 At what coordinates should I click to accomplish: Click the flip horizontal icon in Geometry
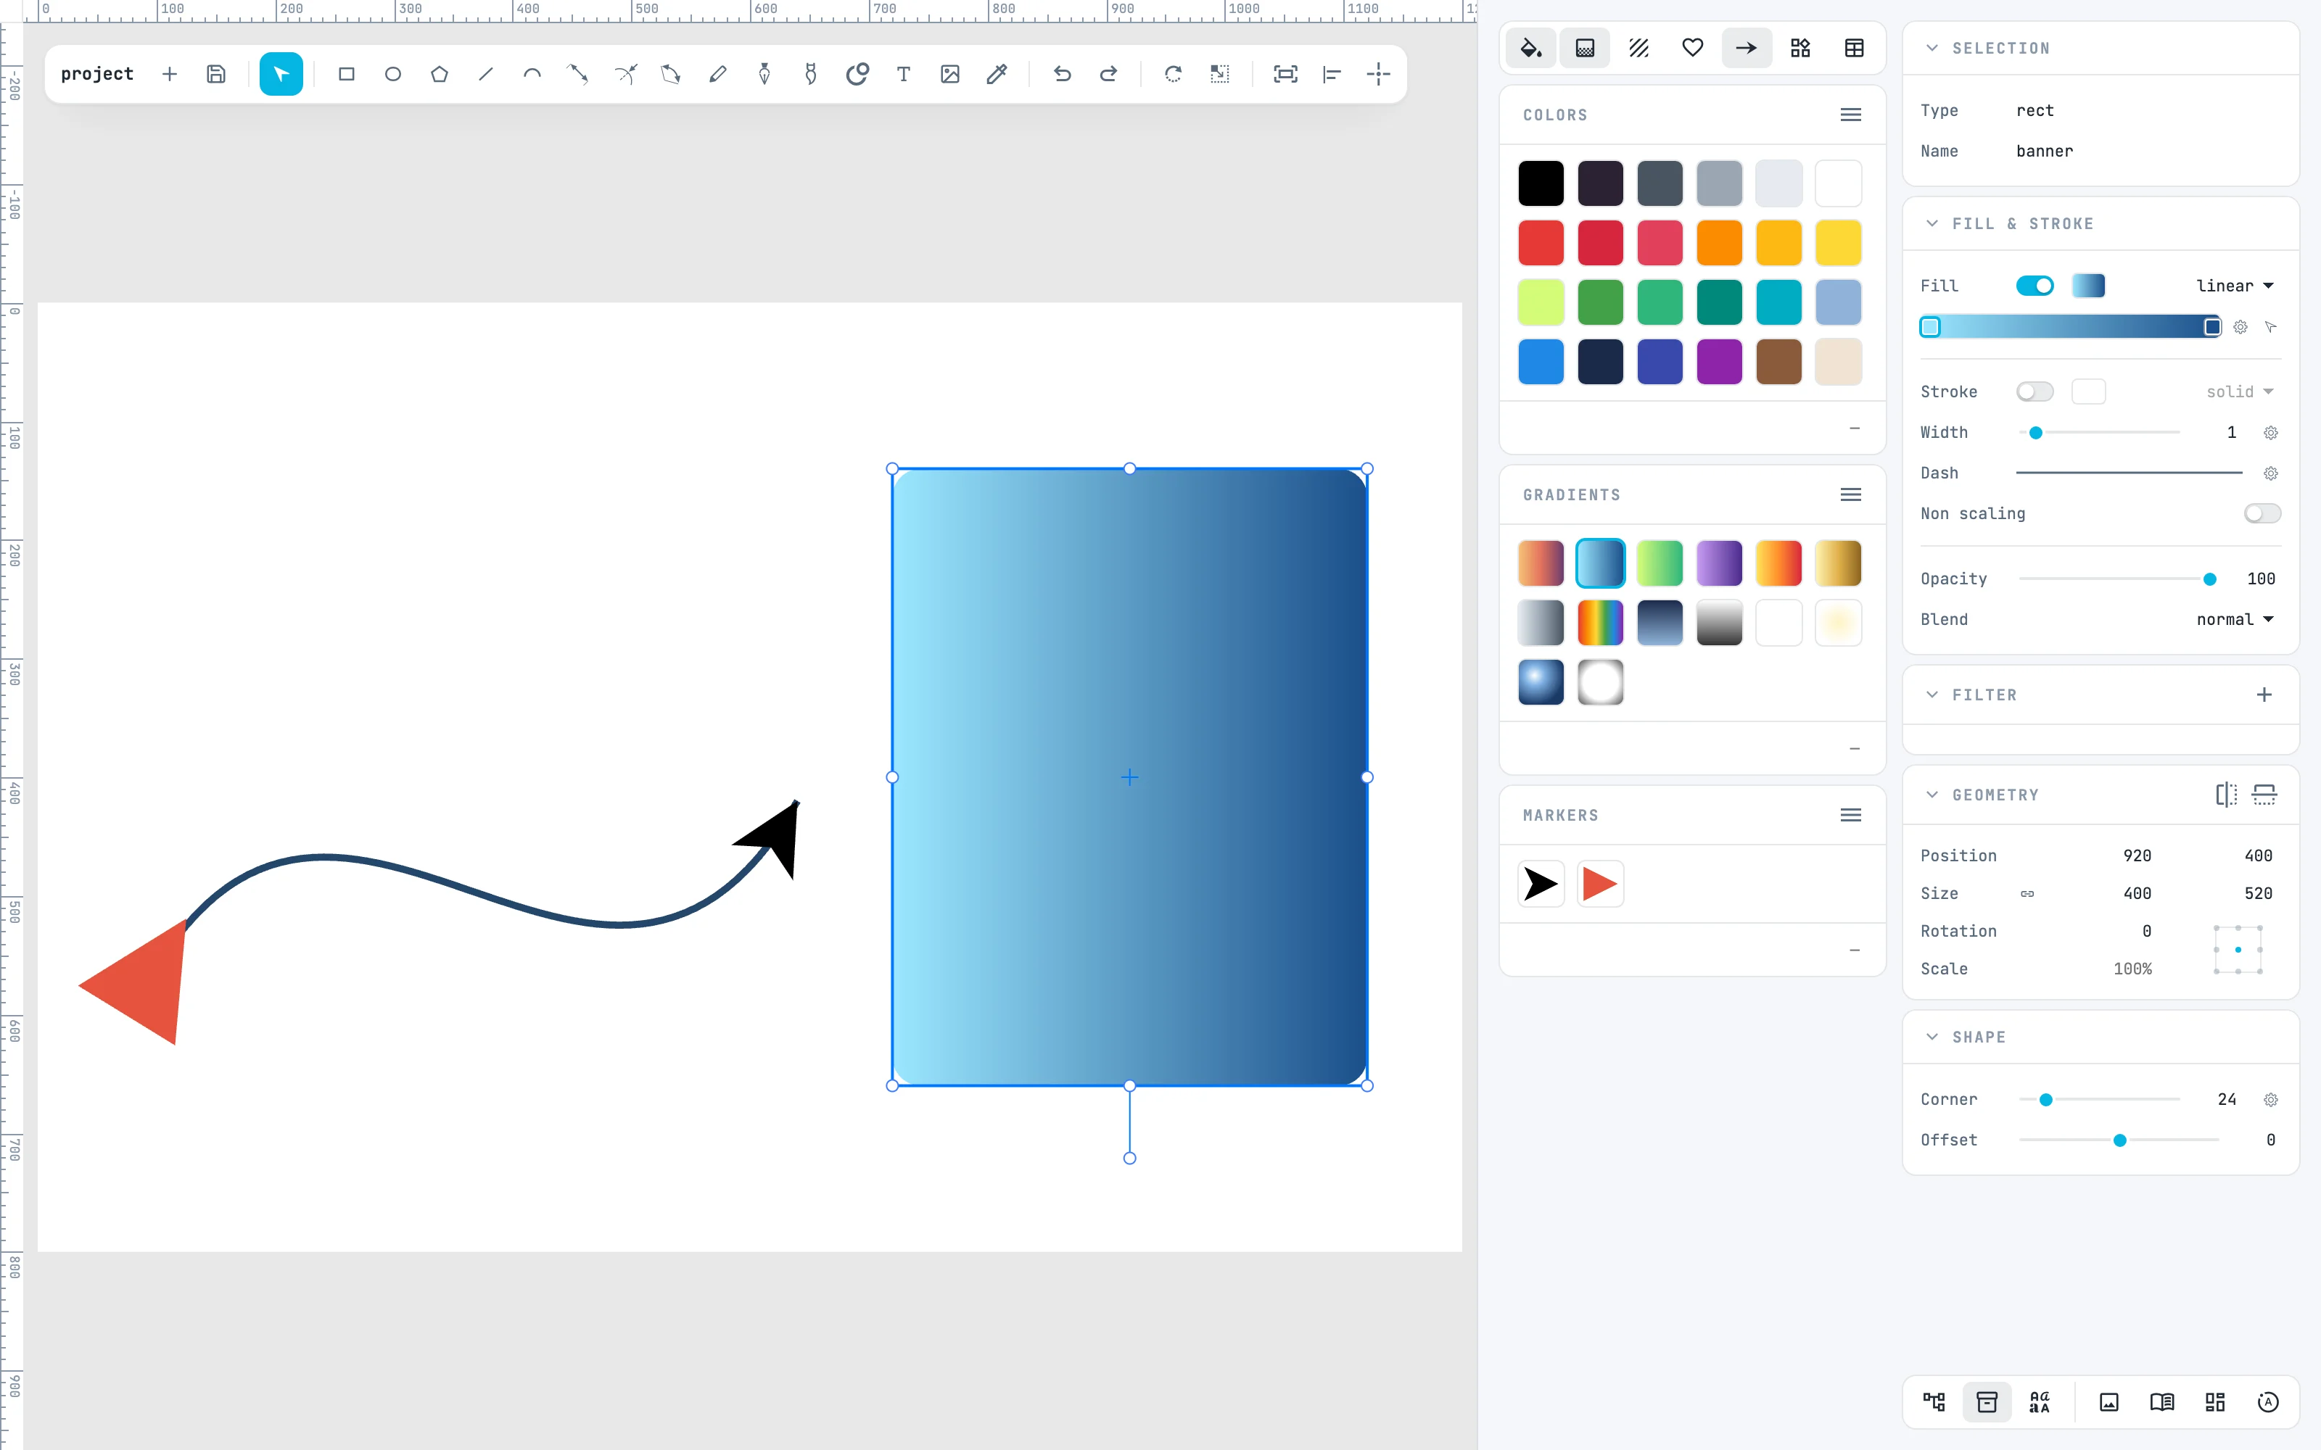coord(2226,794)
